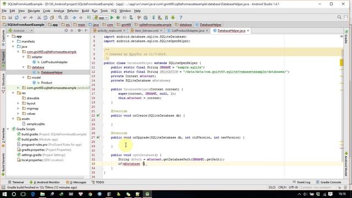Viewport: 352px width, 198px height.
Task: Run the app with green play button
Action: point(112,18)
